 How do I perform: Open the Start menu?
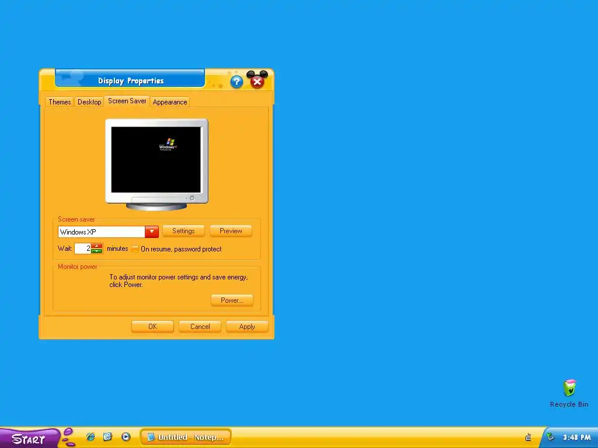[x=30, y=438]
